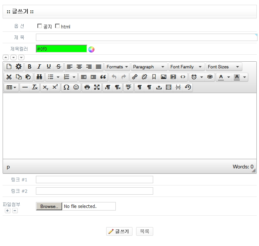The image size is (259, 246).
Task: Open the table menu dropdown
Action: click(11, 88)
